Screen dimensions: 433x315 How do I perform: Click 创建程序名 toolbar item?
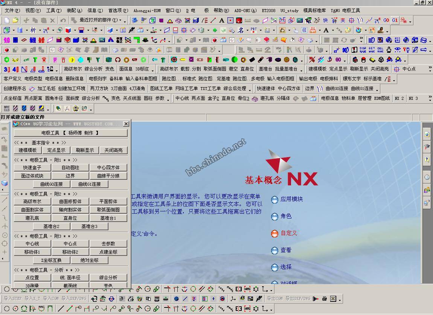click(15, 89)
